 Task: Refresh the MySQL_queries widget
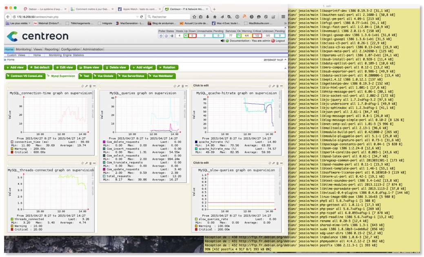pos(175,86)
